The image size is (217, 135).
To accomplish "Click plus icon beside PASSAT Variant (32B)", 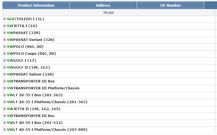I will [x=4, y=40].
